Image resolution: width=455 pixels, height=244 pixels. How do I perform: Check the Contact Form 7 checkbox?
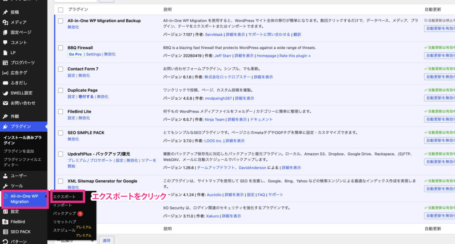point(60,69)
